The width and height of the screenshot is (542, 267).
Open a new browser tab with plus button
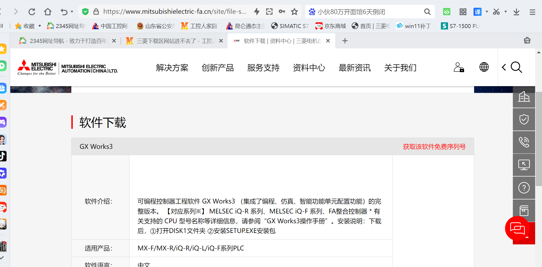pos(345,41)
